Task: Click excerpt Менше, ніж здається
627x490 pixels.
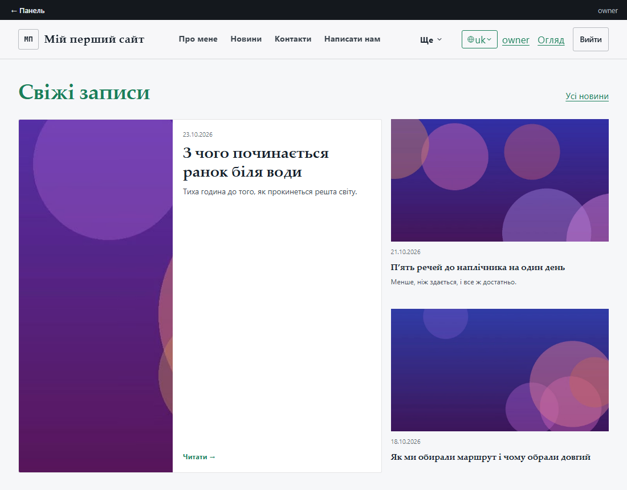Action: [454, 282]
